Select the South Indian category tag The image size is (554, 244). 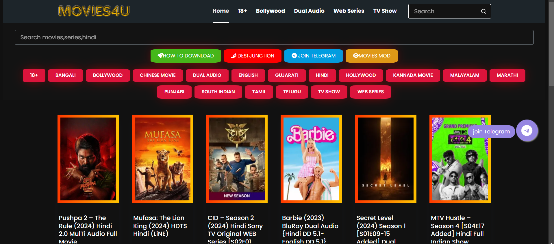[218, 92]
